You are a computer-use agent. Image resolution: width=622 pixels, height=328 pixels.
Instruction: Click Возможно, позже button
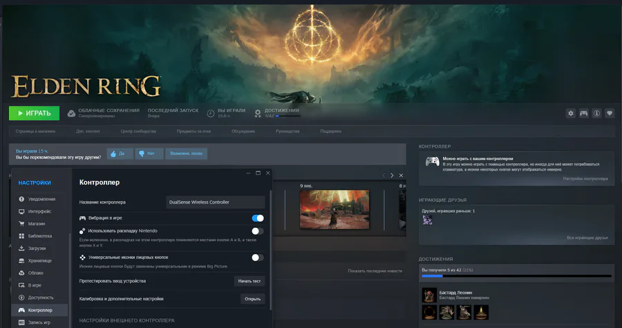187,154
